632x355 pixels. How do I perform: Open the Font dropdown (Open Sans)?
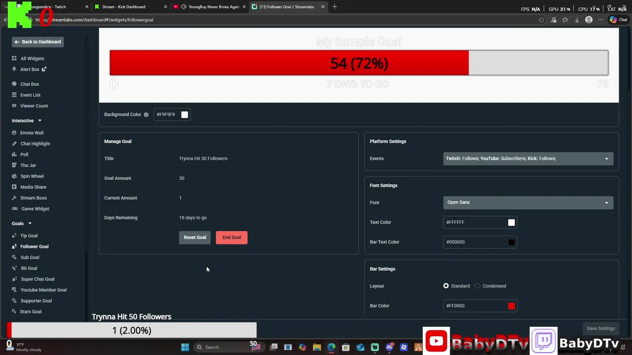coord(528,202)
